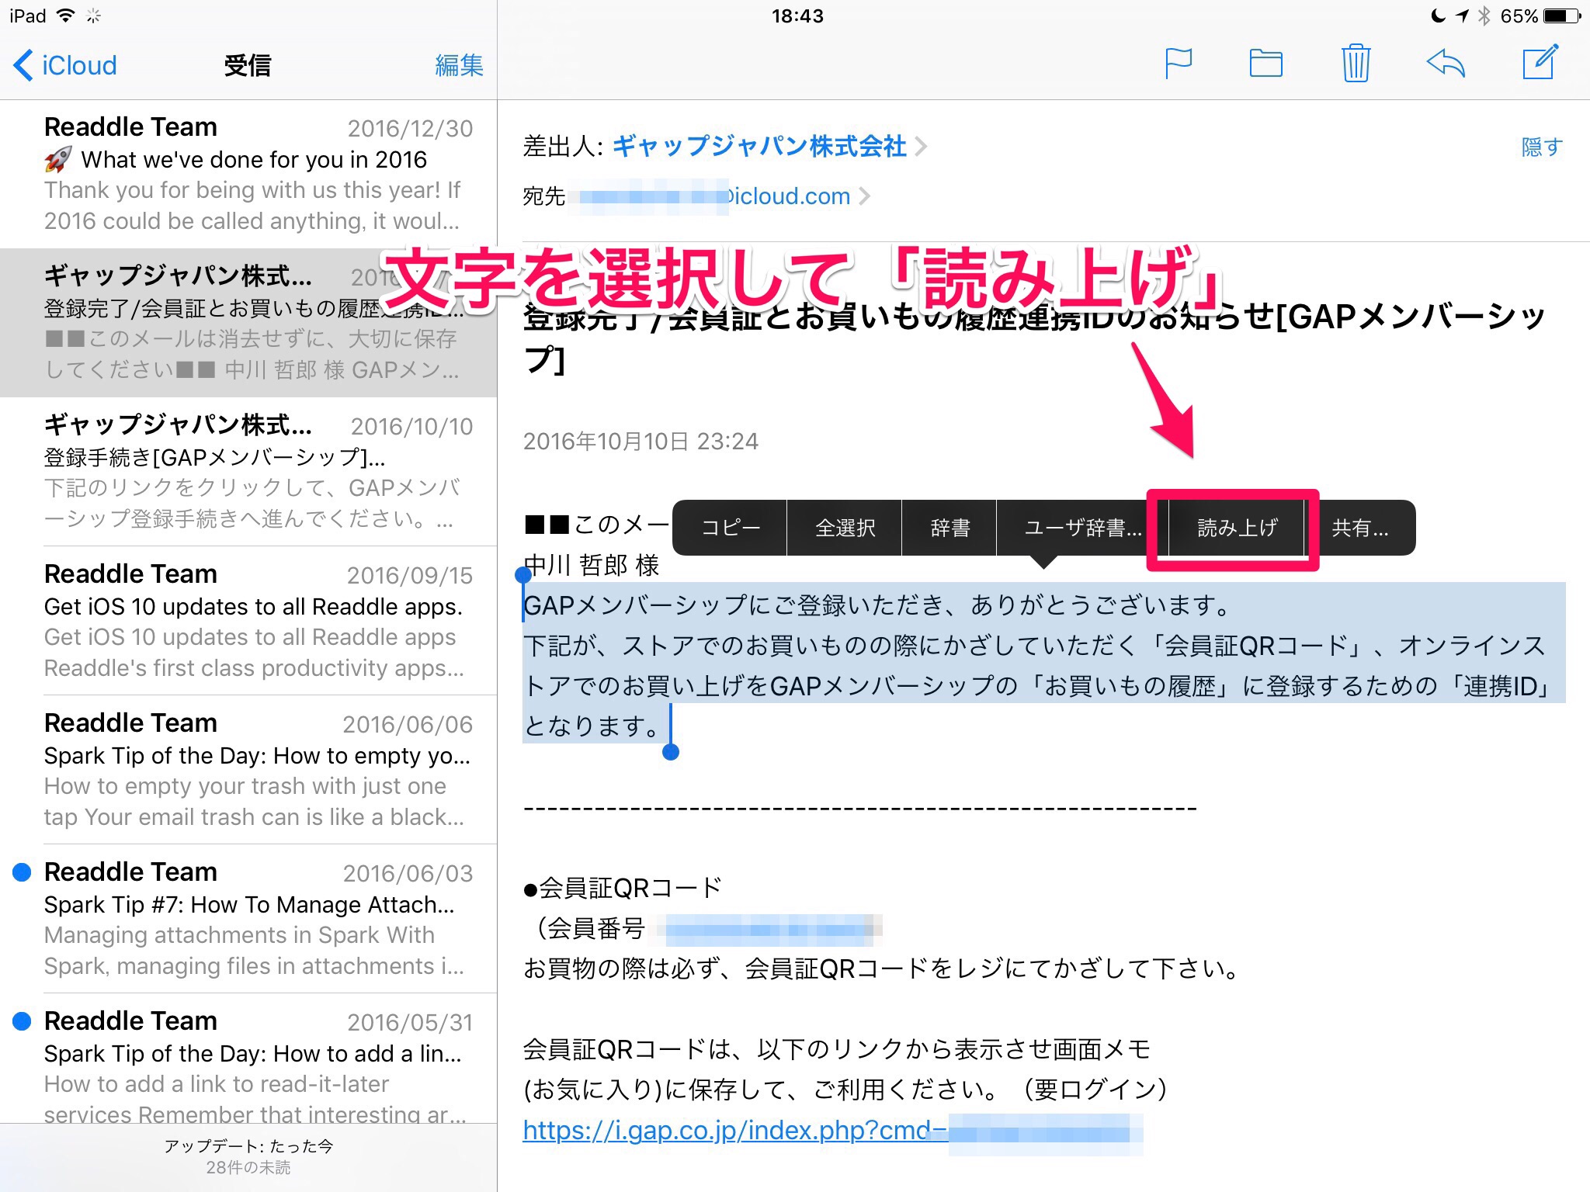This screenshot has height=1192, width=1590.
Task: Expand the icloud.com recipient chevron
Action: pos(865,196)
